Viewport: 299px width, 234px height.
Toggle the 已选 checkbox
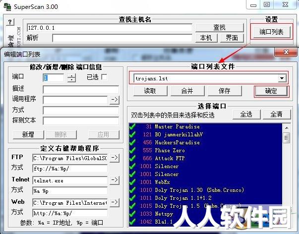click(104, 77)
